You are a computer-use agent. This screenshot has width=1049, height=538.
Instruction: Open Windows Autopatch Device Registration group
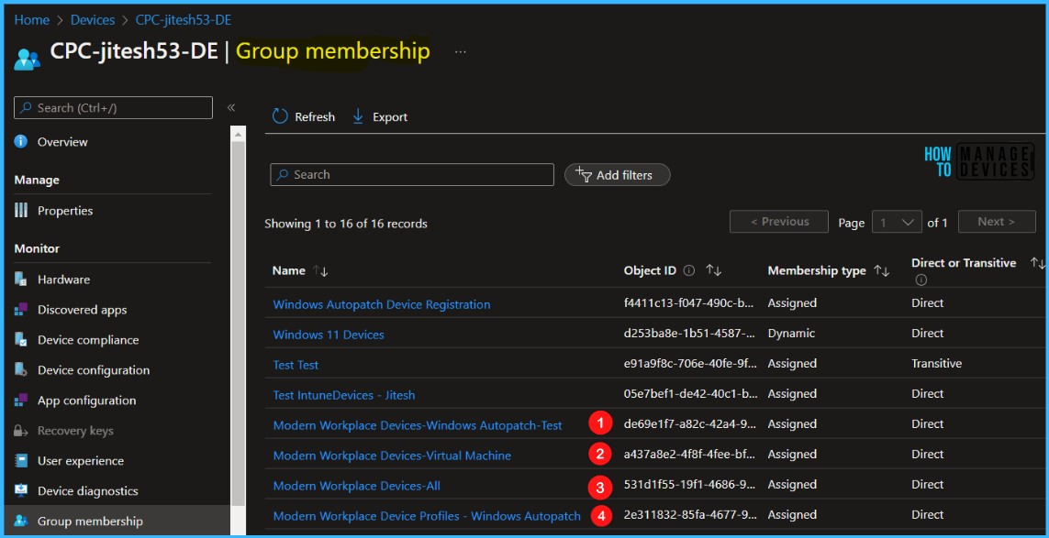[382, 304]
